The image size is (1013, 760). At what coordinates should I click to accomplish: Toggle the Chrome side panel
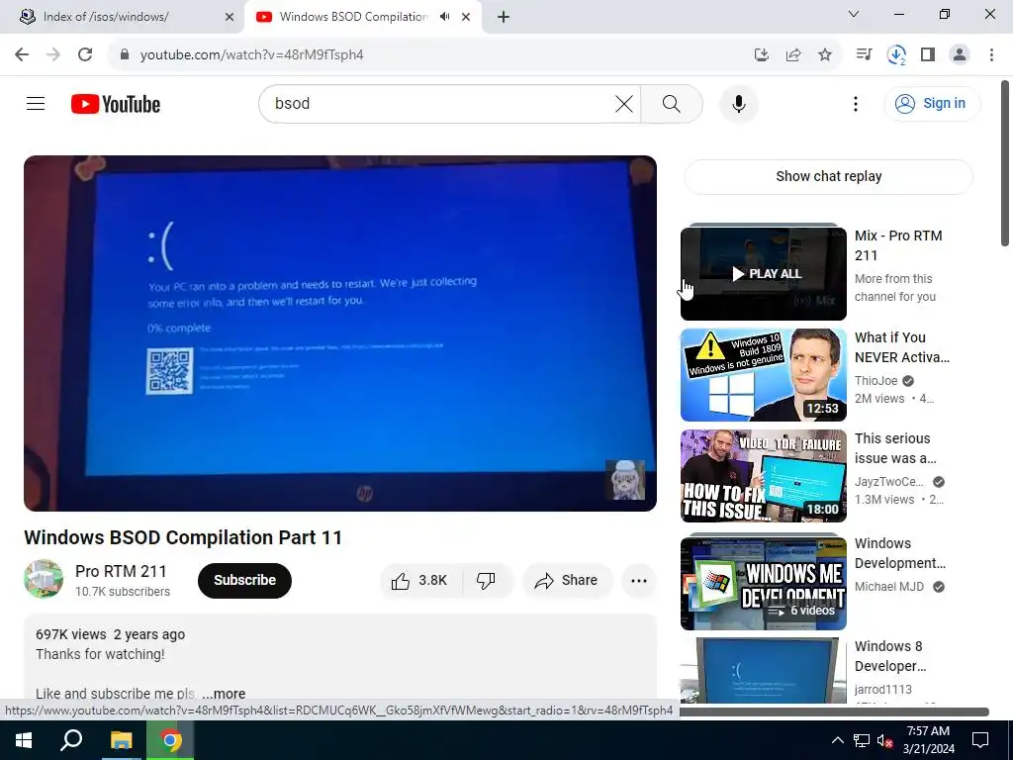(928, 55)
